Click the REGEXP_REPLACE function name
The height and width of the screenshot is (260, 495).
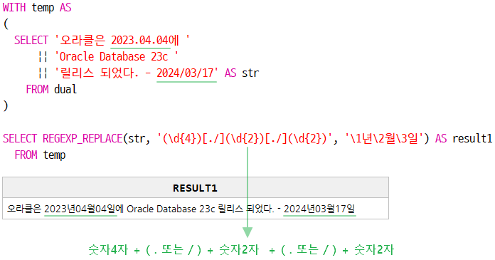[82, 138]
